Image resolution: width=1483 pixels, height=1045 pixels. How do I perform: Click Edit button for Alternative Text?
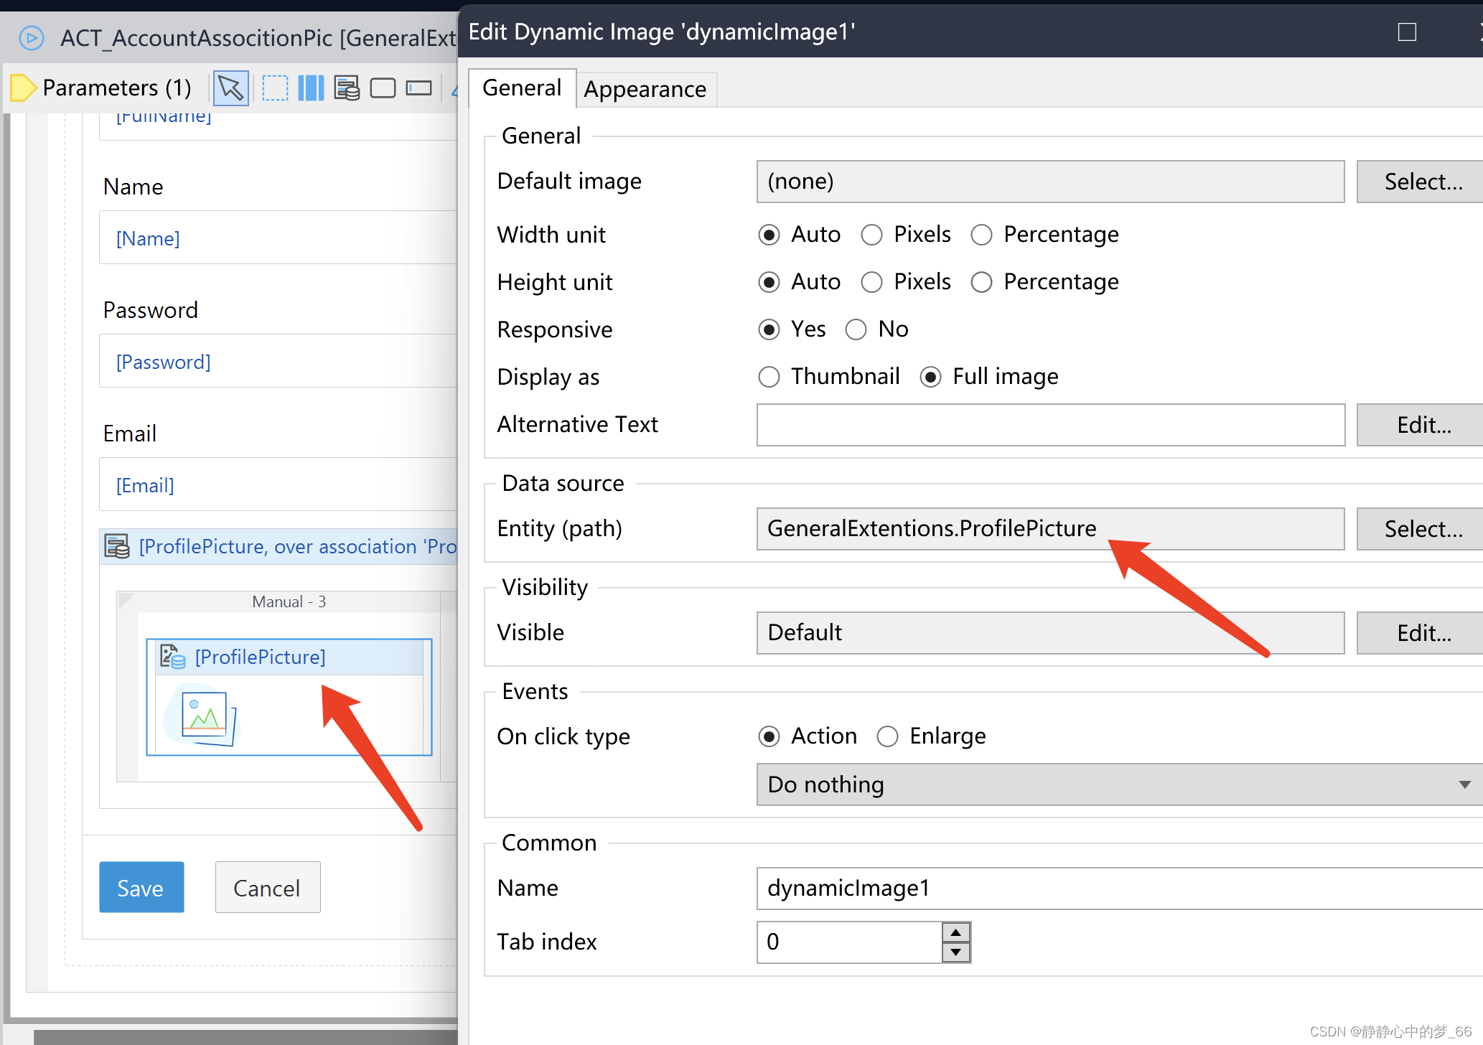tap(1422, 425)
